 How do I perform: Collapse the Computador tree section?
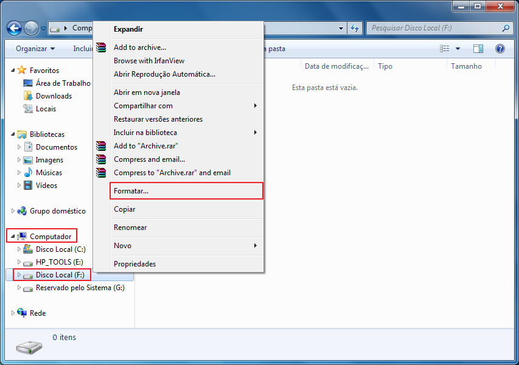click(x=13, y=237)
